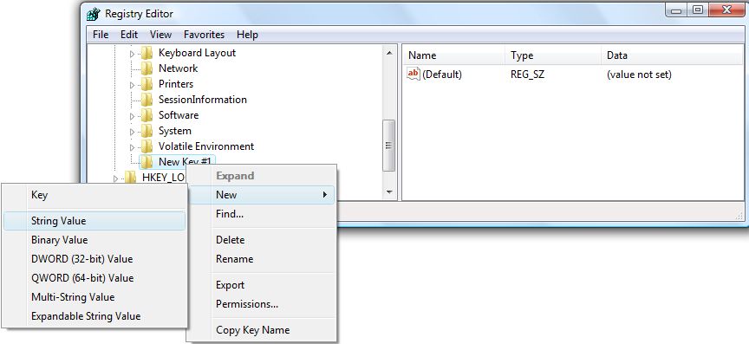Expand the HKEY_LO hive
This screenshot has height=344, width=749.
(x=115, y=178)
